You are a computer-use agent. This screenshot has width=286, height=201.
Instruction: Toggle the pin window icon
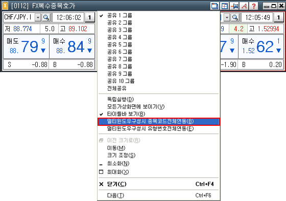click(234, 6)
